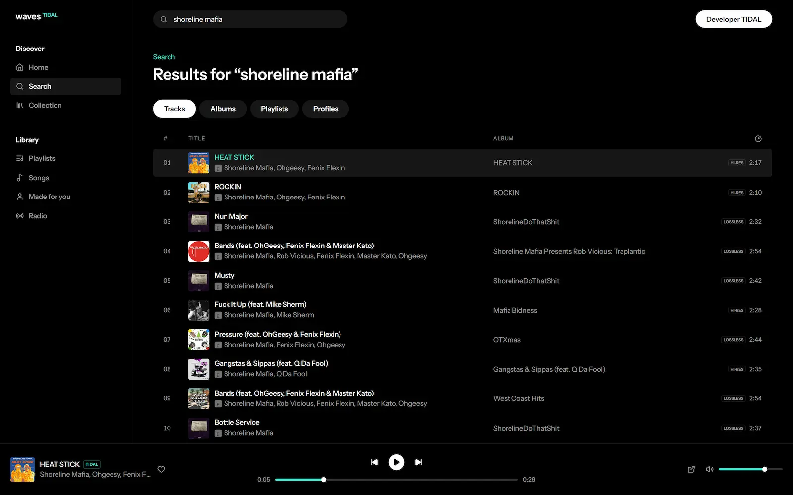Click the Home icon in sidebar
Image resolution: width=793 pixels, height=495 pixels.
coord(20,67)
